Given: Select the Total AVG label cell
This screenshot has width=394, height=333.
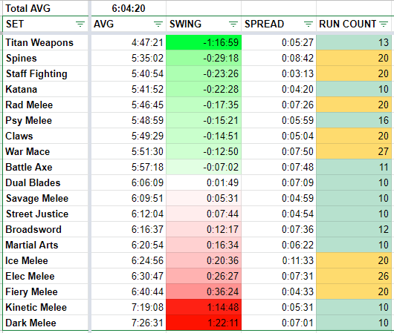Looking at the screenshot, I should [45, 8].
